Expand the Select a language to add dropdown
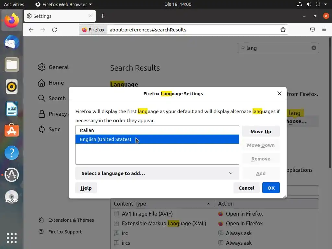 pyautogui.click(x=157, y=173)
